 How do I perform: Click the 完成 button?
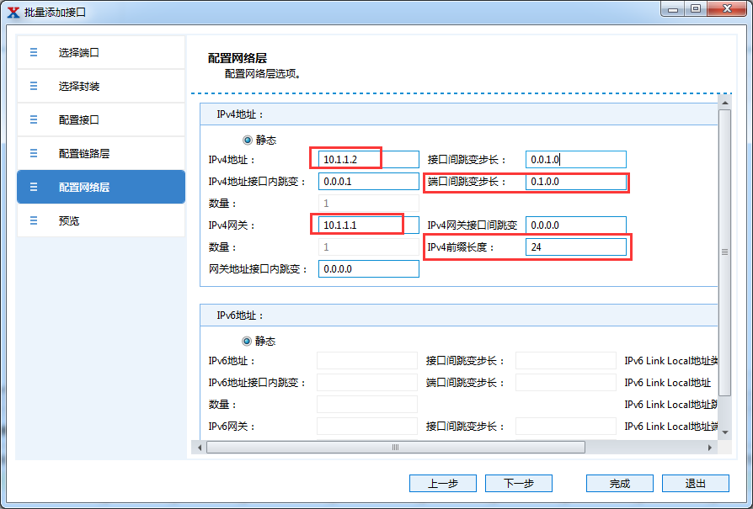(x=619, y=484)
